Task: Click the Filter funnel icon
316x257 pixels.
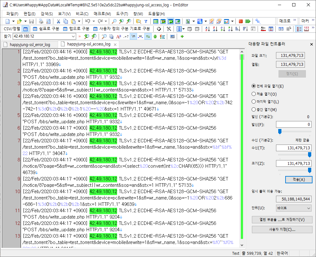Action: pyautogui.click(x=146, y=21)
